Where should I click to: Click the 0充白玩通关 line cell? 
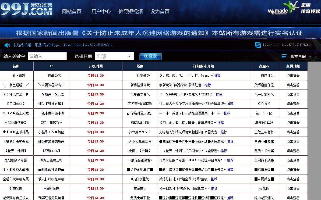click(x=140, y=179)
